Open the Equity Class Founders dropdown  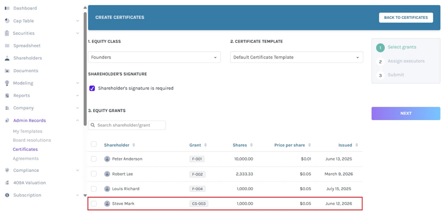(154, 57)
